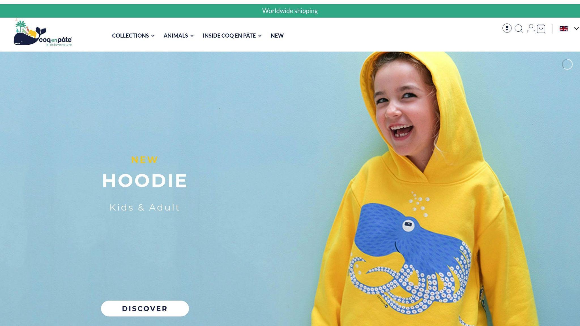Open the INSIDE COQ EN PÂTE menu
580x326 pixels.
coord(229,36)
